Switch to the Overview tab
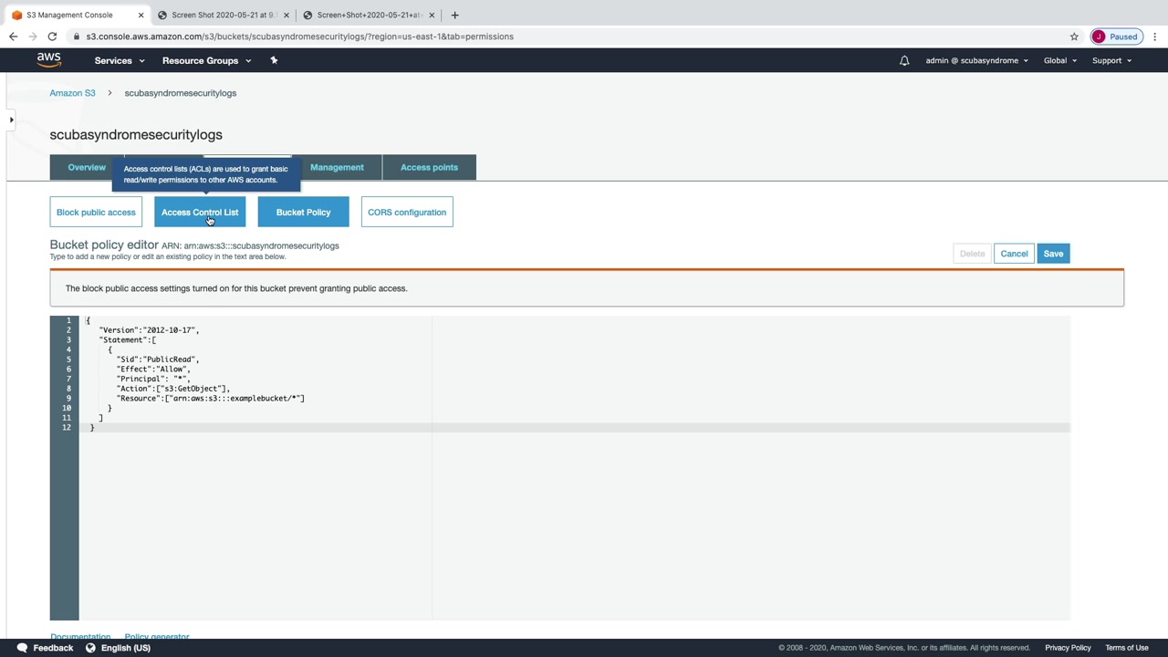The image size is (1168, 657). pyautogui.click(x=87, y=167)
